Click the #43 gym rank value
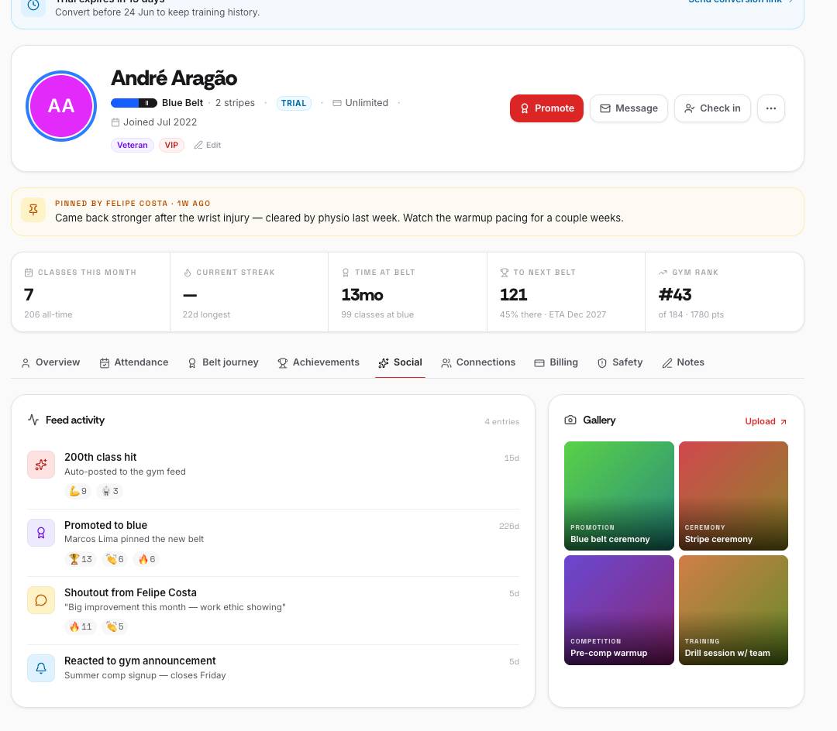 [675, 295]
